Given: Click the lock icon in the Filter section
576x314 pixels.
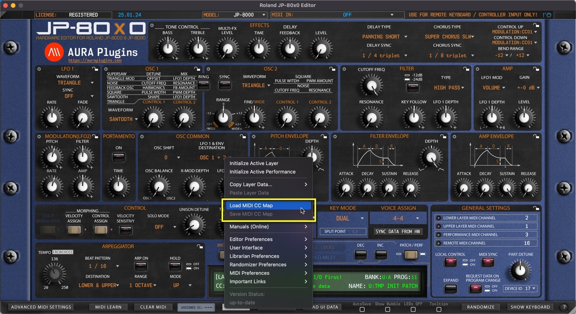Looking at the screenshot, I should (466, 69).
